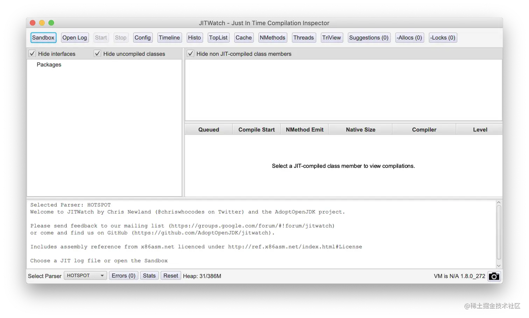Open the Stats window

click(x=149, y=276)
